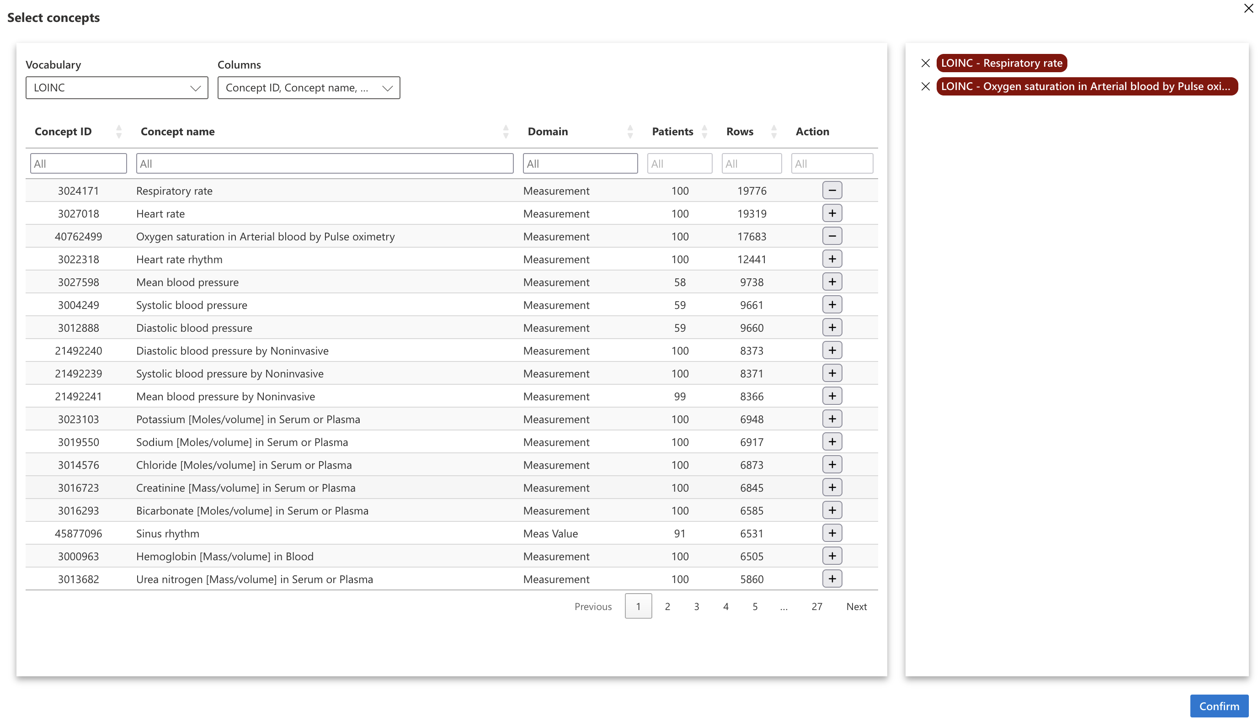The width and height of the screenshot is (1258, 722).
Task: Click Next page link
Action: 856,606
